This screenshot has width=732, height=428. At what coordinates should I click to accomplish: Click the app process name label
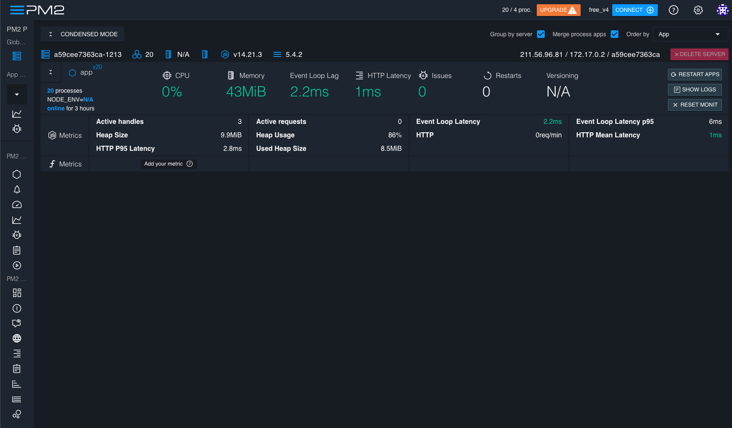pos(86,72)
